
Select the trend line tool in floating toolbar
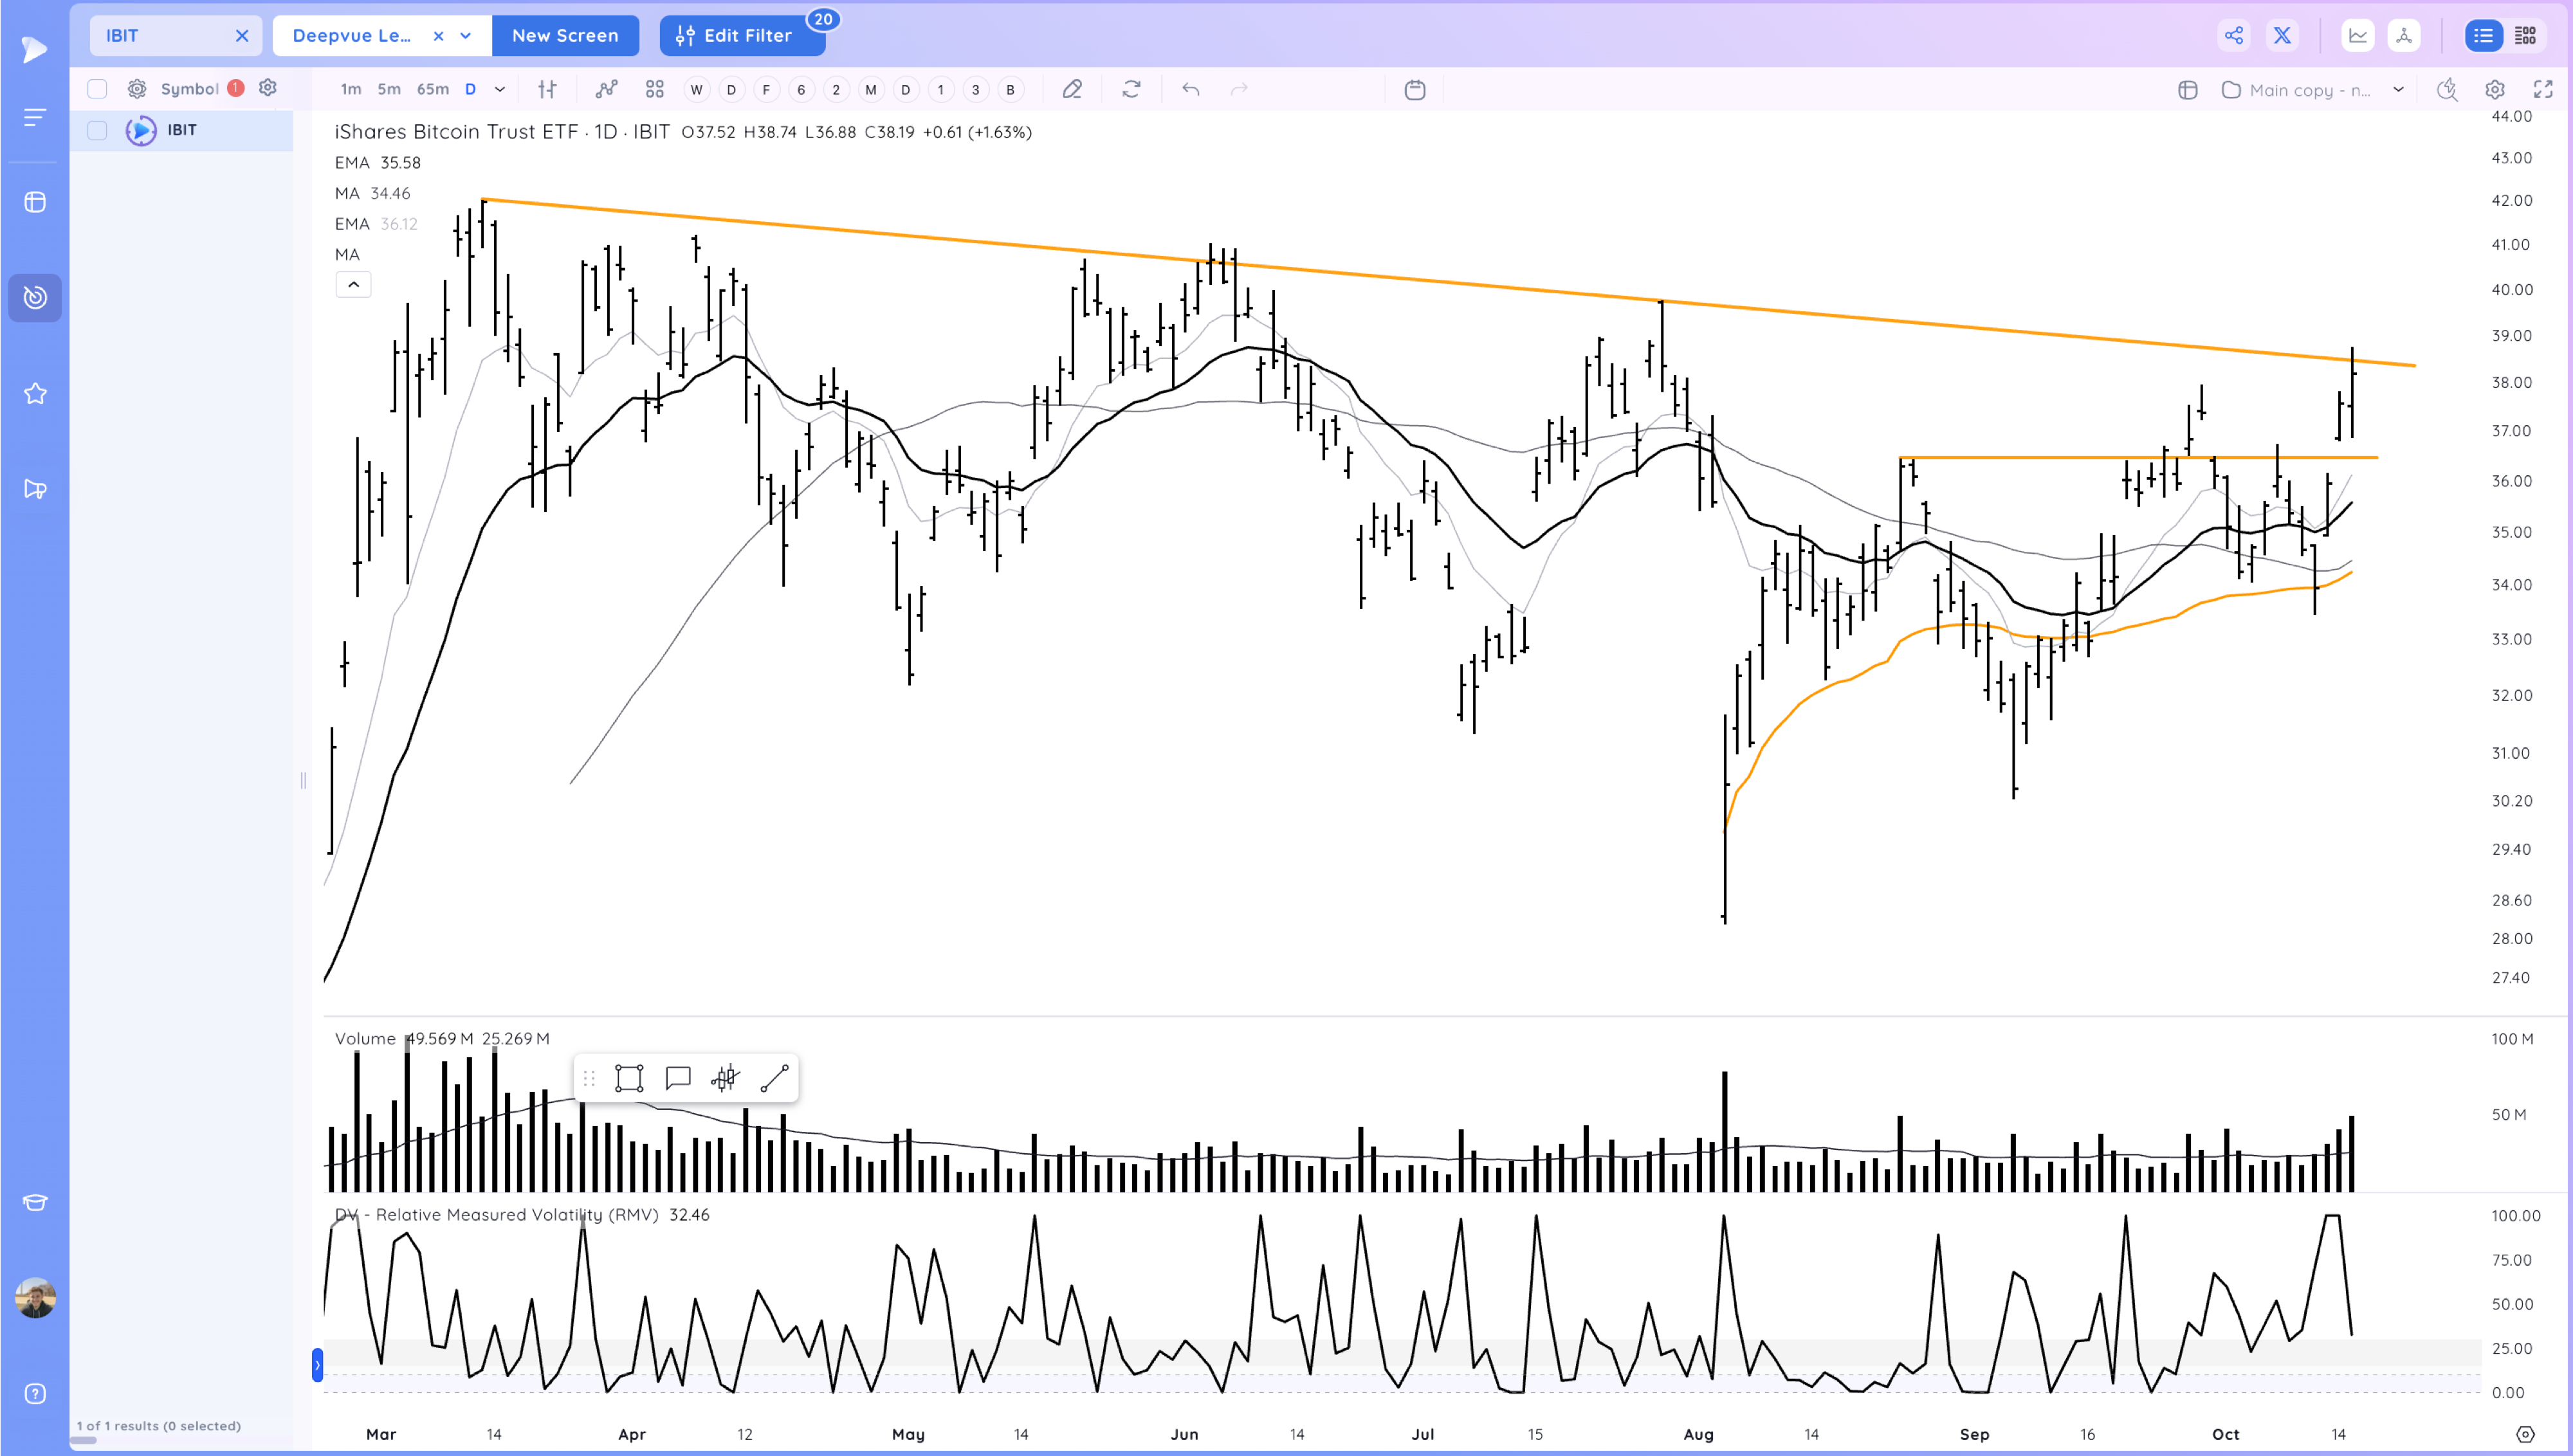[x=774, y=1078]
